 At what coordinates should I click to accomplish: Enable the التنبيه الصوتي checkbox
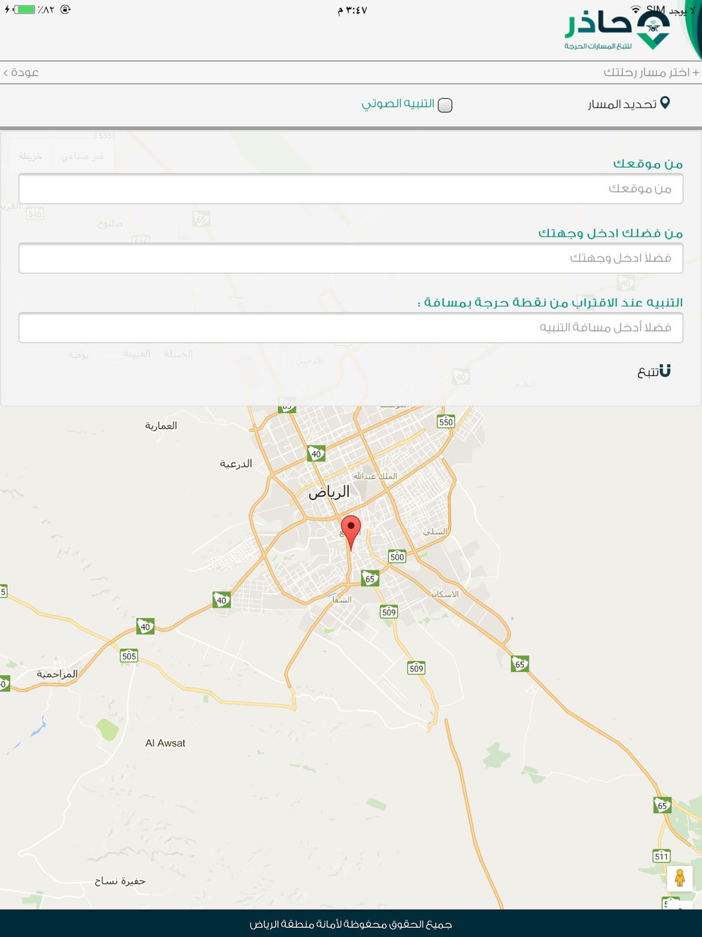pos(445,105)
